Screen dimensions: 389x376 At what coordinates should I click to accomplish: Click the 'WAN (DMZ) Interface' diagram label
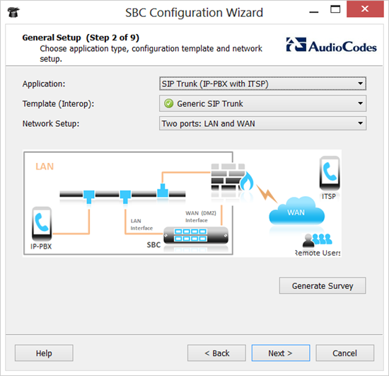(x=201, y=217)
